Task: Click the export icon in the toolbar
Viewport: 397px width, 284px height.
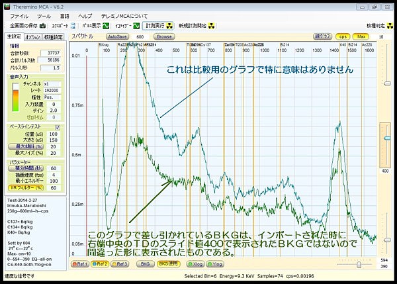Action: 73,26
